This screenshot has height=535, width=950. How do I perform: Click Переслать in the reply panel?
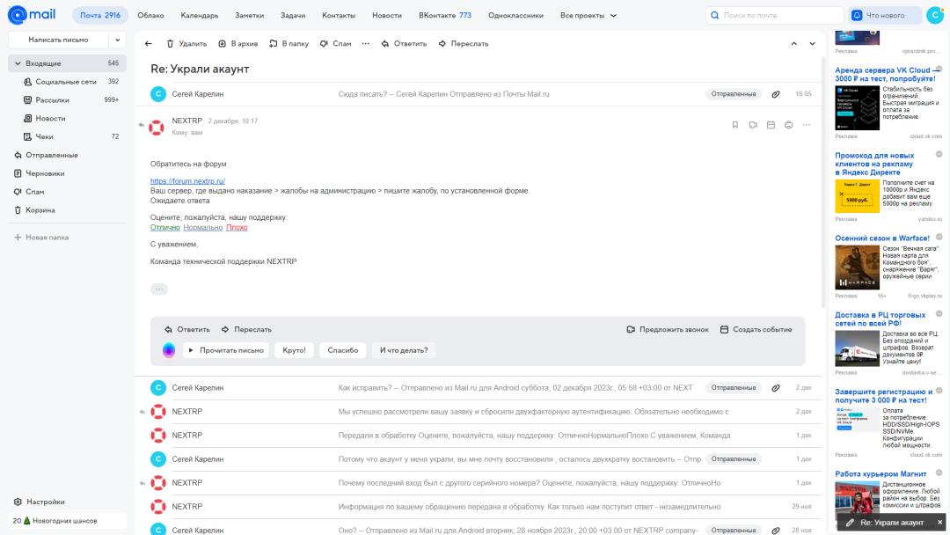246,330
